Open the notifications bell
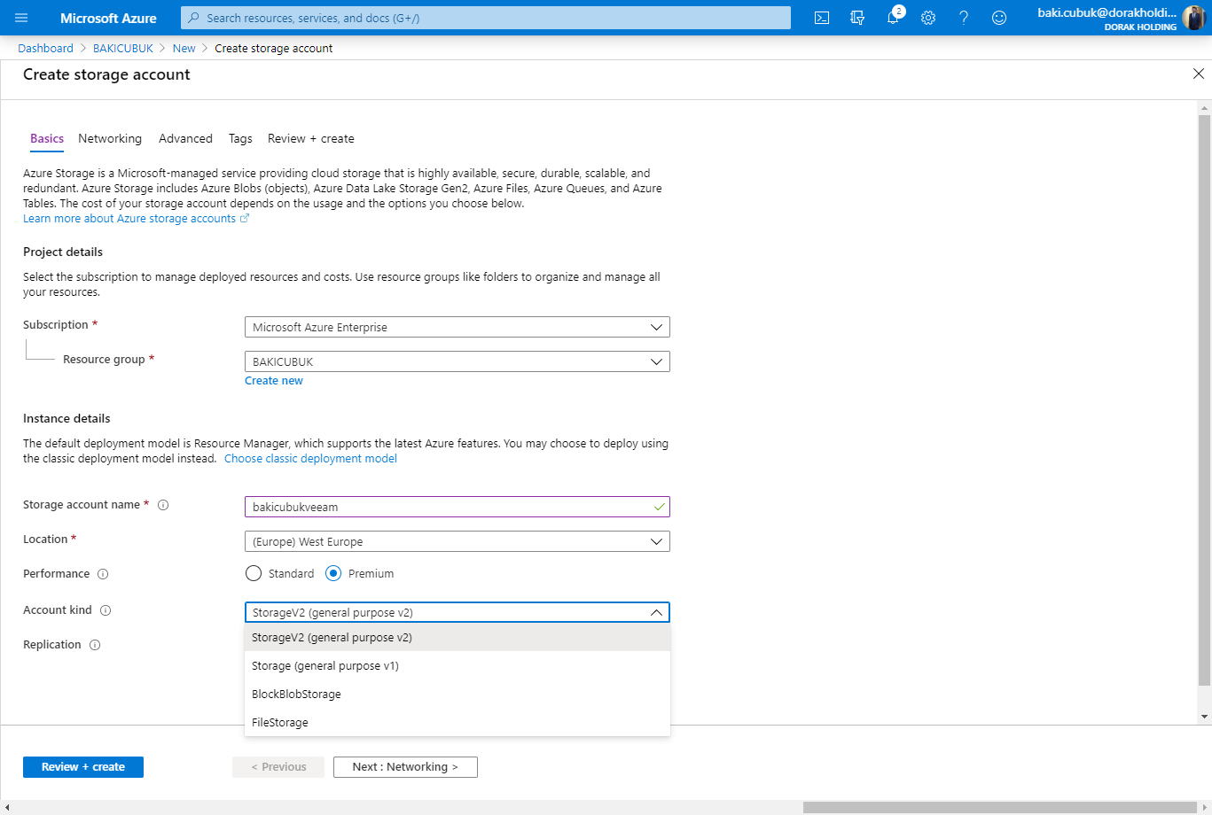Screen dimensions: 1212x815 (x=893, y=18)
